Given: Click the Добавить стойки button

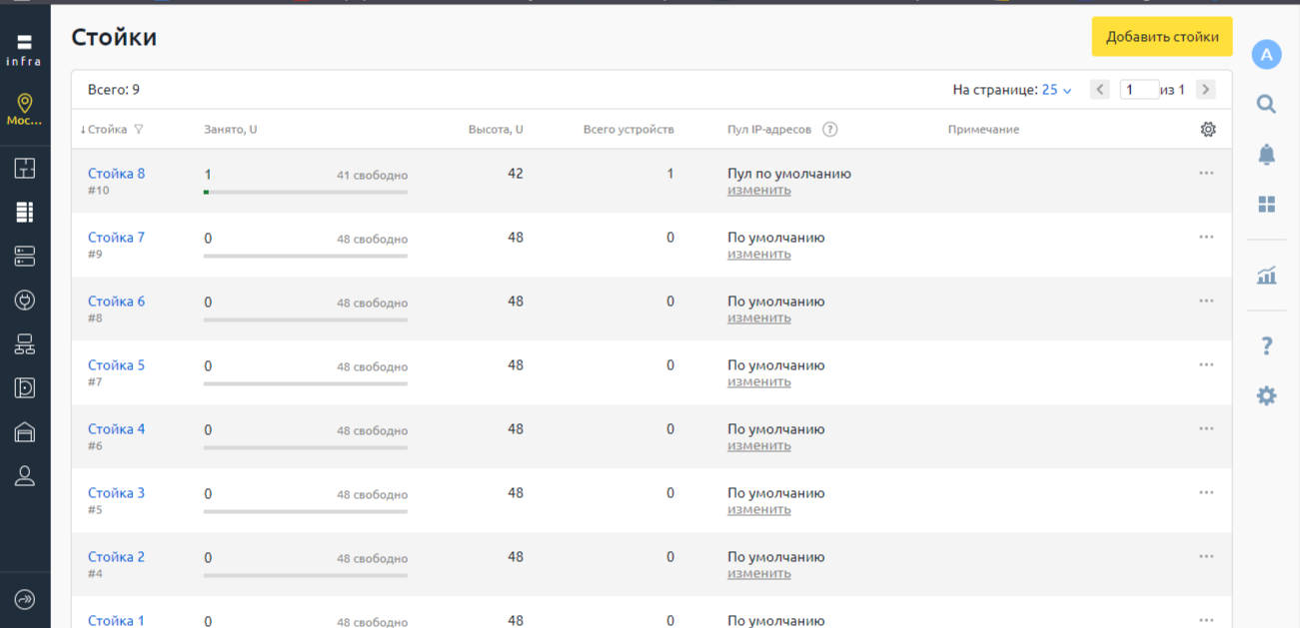Looking at the screenshot, I should 1161,37.
